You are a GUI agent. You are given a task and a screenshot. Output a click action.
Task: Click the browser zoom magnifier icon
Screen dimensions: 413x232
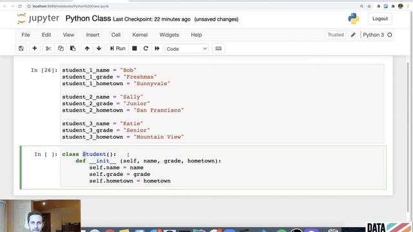pyautogui.click(x=361, y=6)
